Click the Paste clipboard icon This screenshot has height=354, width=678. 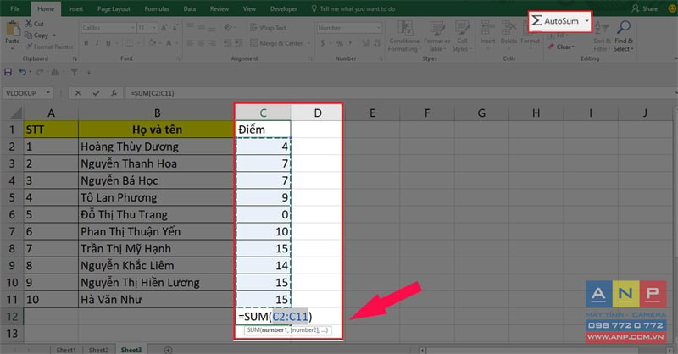click(13, 29)
